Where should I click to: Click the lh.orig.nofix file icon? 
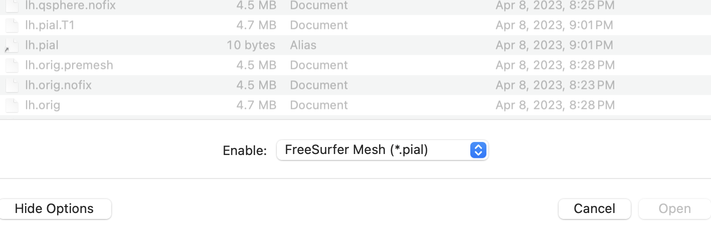click(12, 85)
